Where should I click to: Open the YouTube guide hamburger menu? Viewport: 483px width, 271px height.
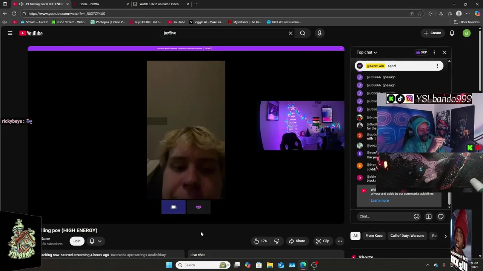click(10, 33)
